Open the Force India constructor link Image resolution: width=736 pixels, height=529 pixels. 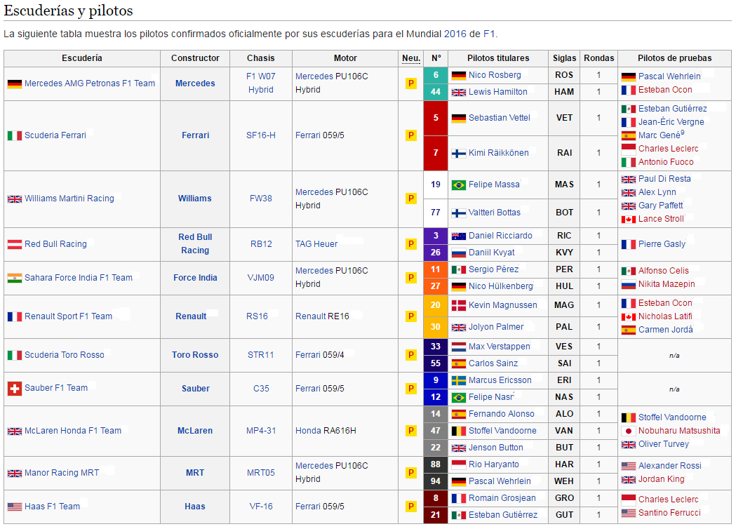195,278
